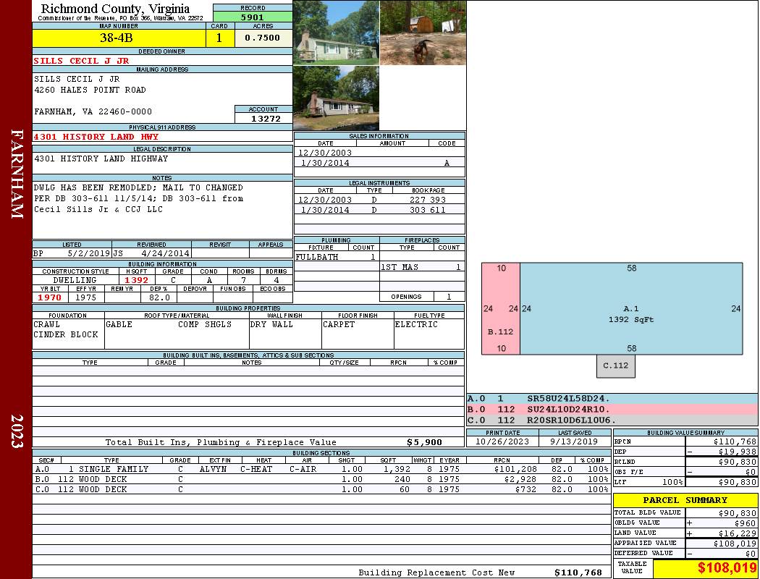This screenshot has height=579, width=760.
Task: Open the second house photo with chimney
Action: coord(337,98)
